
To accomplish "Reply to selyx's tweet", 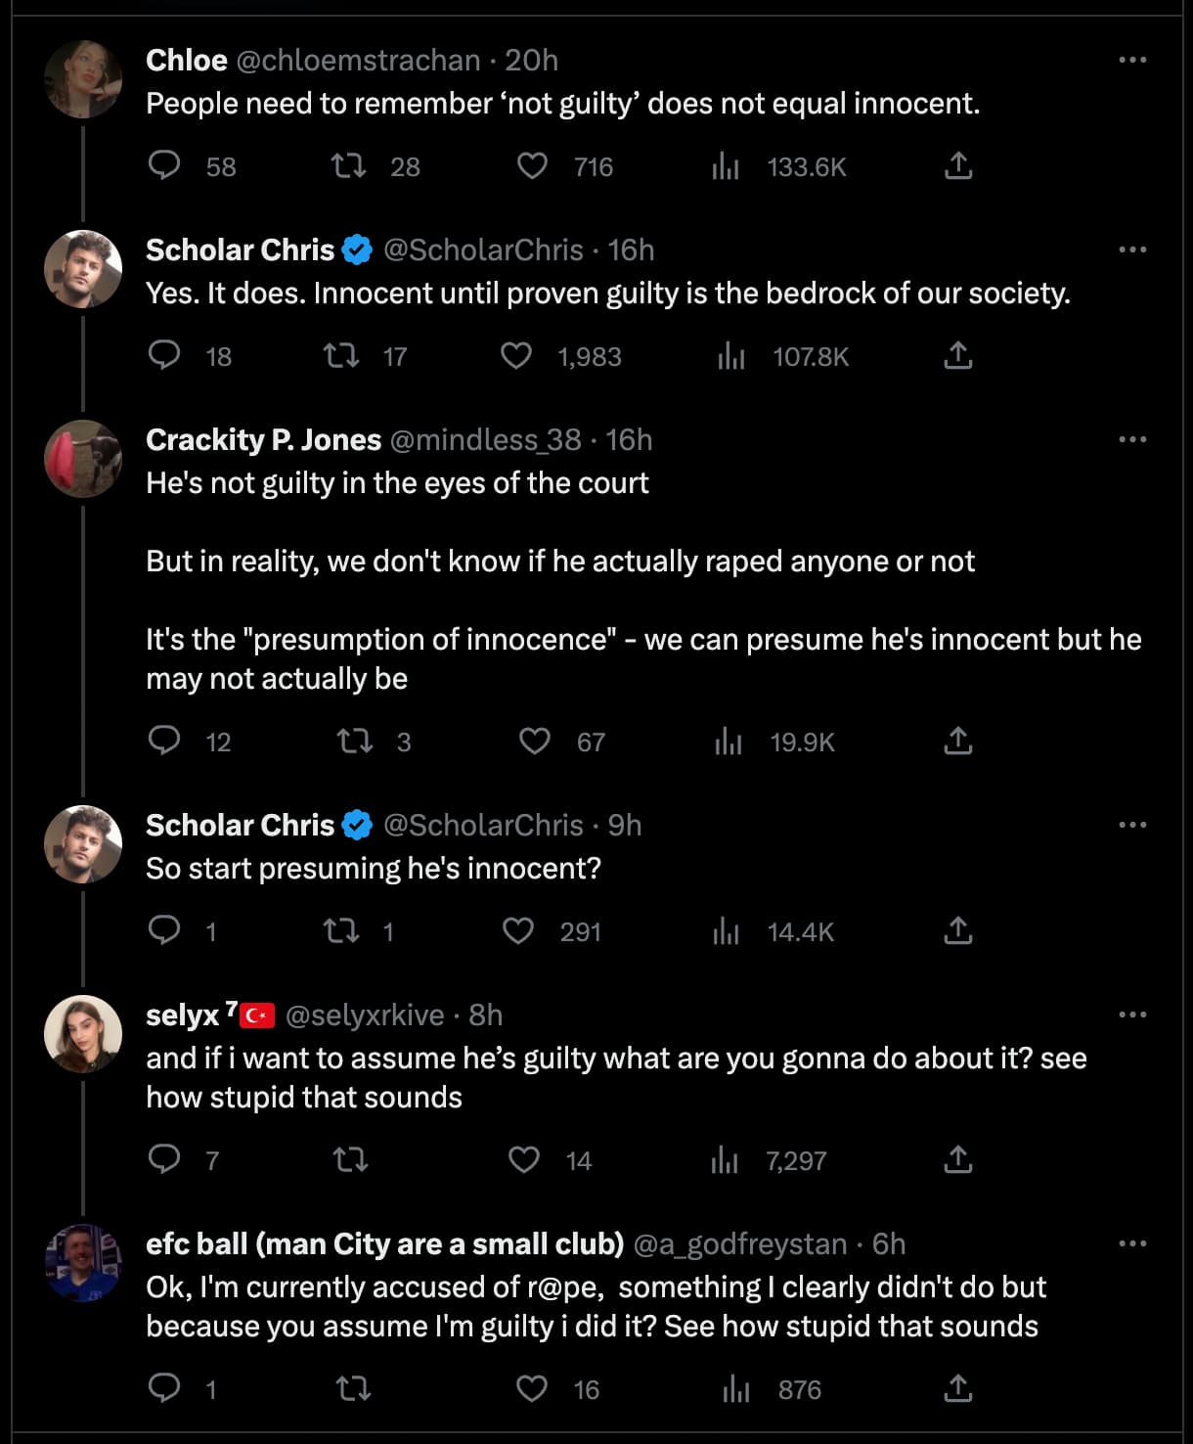I will [x=164, y=1160].
